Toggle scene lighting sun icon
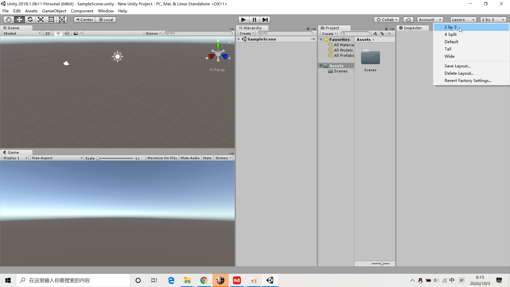The image size is (510, 287). pos(58,33)
